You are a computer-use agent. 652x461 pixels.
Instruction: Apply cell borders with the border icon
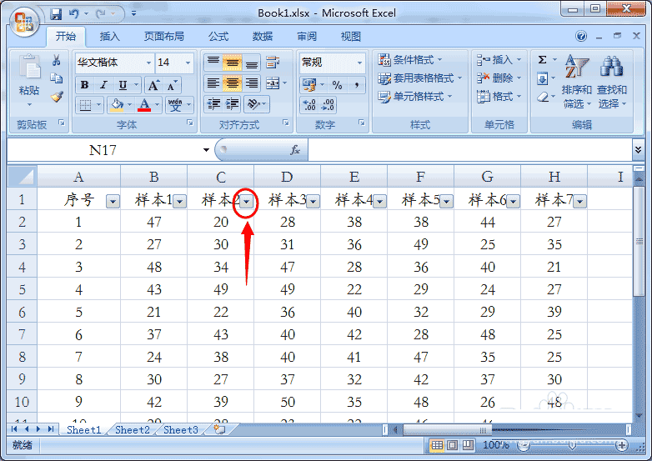(x=85, y=105)
